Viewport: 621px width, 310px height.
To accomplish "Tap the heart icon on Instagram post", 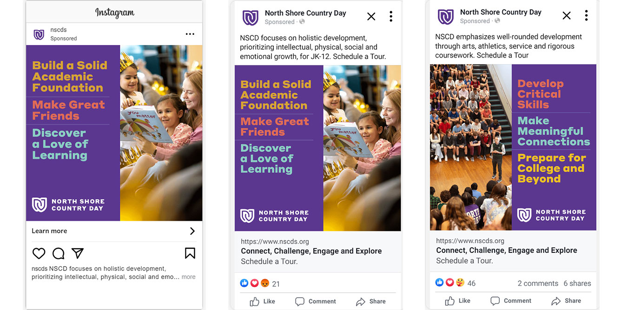I will (x=39, y=253).
